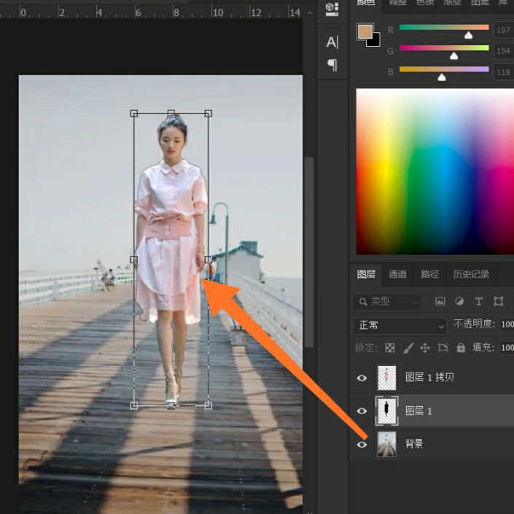Open the Paragraph panel (¶ icon)
The height and width of the screenshot is (514, 514).
[x=332, y=65]
